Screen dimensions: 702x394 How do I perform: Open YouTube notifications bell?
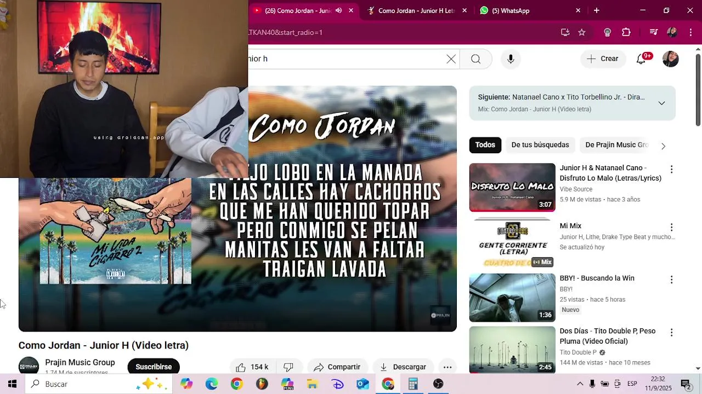[x=641, y=59]
